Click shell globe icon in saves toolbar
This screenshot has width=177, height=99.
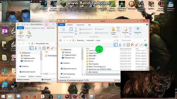[x=146, y=45]
